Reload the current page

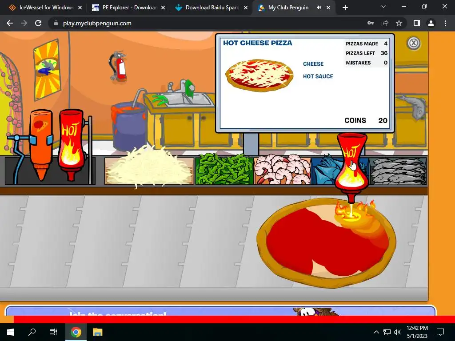click(38, 23)
